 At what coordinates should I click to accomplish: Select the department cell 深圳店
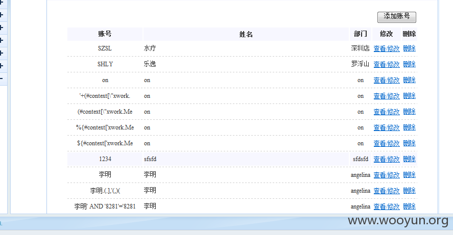(x=360, y=48)
